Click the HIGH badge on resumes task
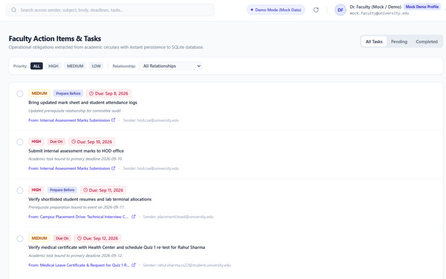The image size is (446, 279). [36, 190]
